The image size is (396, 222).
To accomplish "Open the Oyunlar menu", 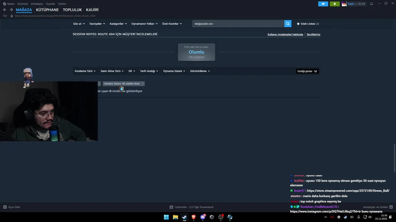I will coord(51,4).
